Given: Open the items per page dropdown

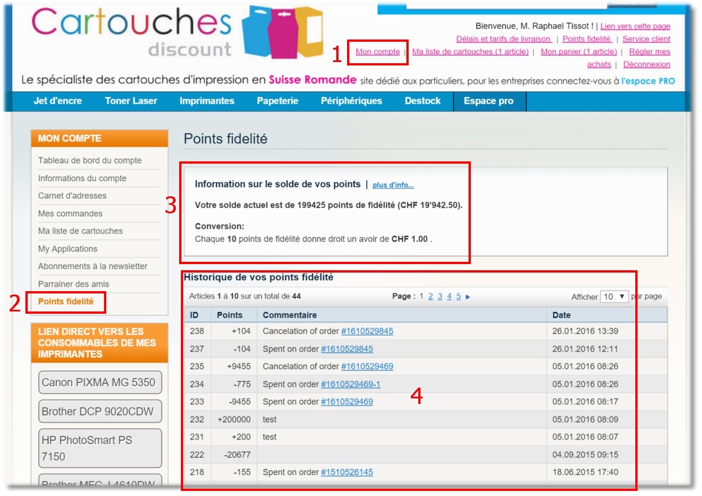Looking at the screenshot, I should click(x=614, y=296).
